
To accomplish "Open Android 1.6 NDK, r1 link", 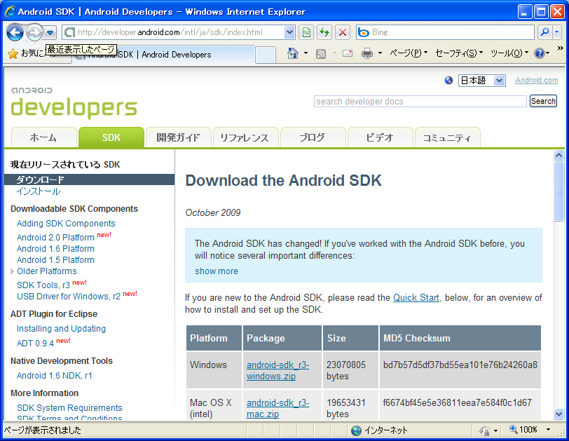I will coord(55,376).
